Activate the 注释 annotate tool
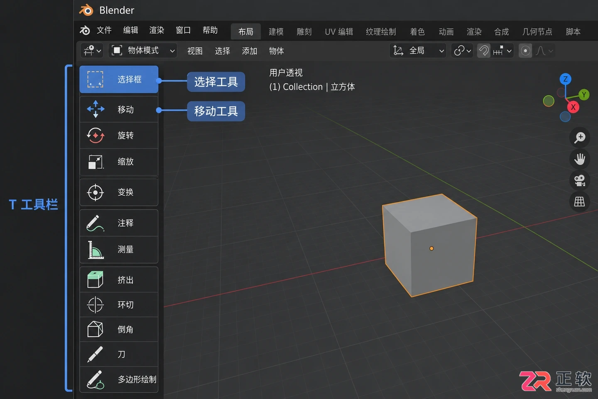Screen dimensions: 598x399 point(119,223)
